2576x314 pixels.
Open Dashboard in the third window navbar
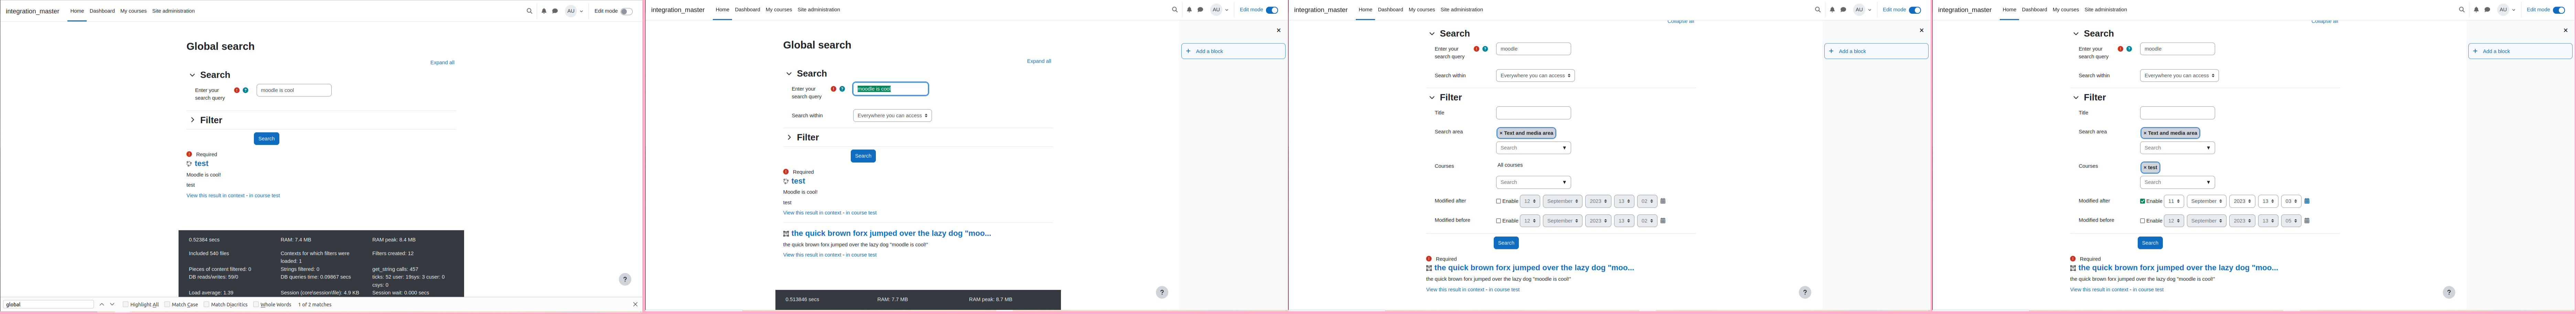click(x=1390, y=10)
